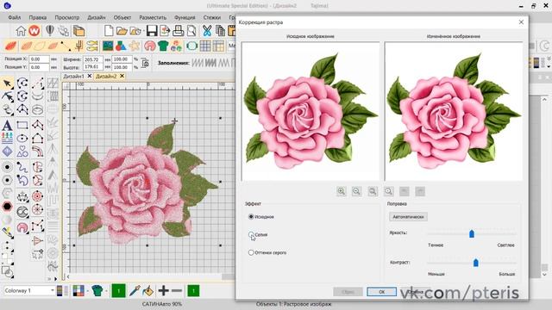This screenshot has width=552, height=310.
Task: Select the Lettering 'A' tool
Action: (x=7, y=125)
